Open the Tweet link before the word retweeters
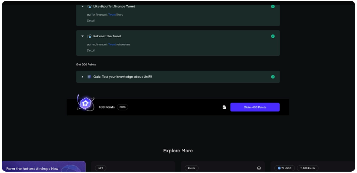The width and height of the screenshot is (357, 173). click(112, 45)
